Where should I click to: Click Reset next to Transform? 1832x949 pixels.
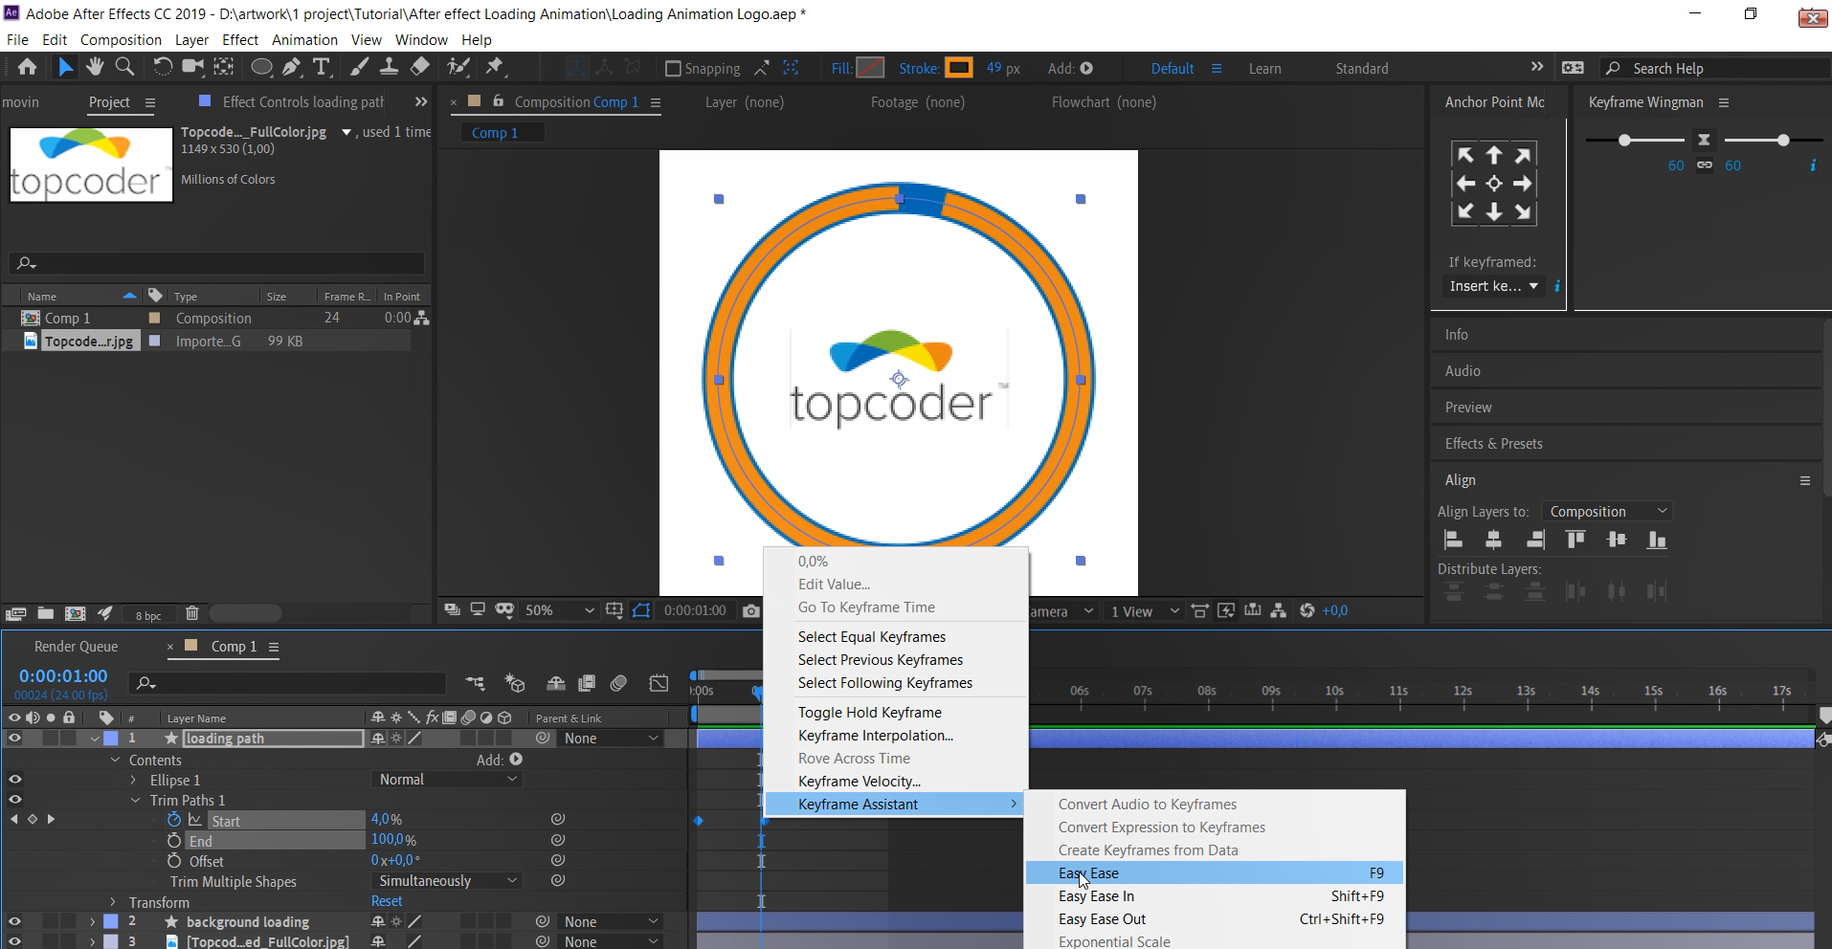click(x=387, y=901)
